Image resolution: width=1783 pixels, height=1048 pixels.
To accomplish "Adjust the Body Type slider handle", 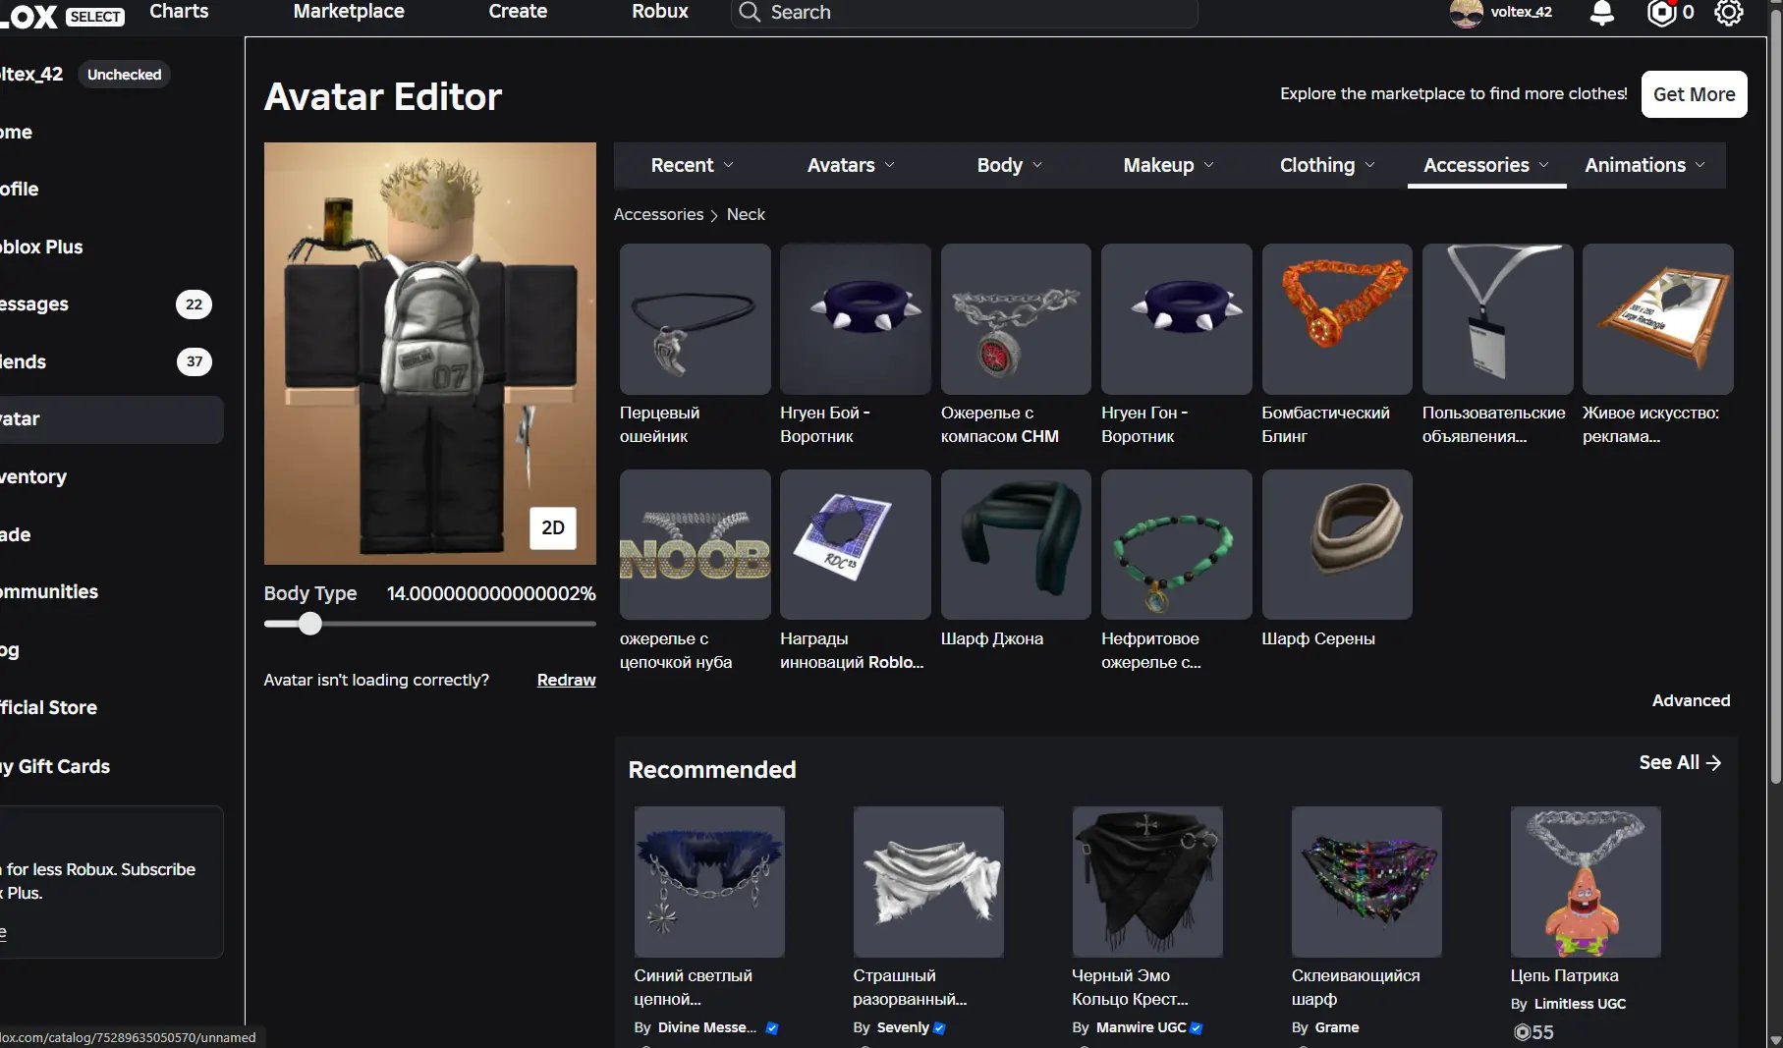I will [310, 624].
